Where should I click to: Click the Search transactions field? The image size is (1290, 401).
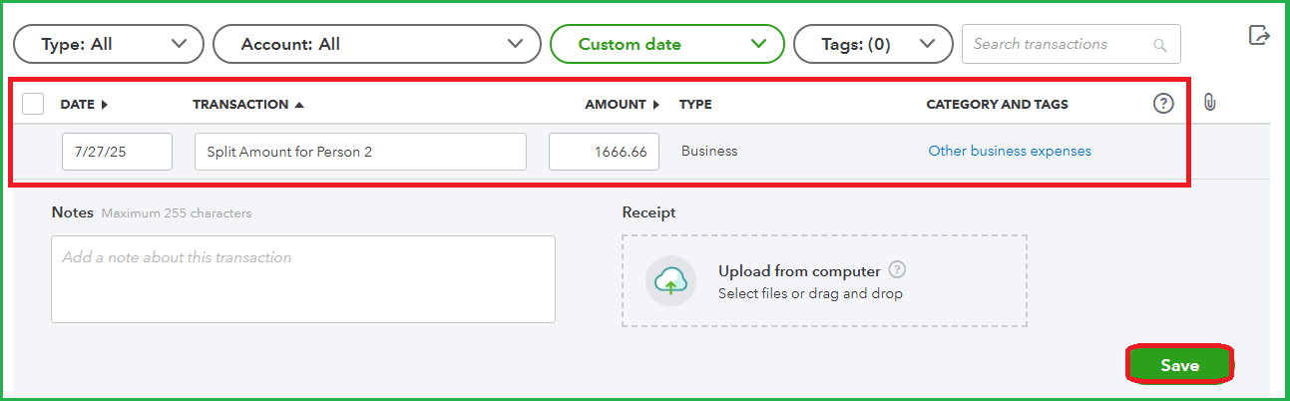(x=1072, y=44)
